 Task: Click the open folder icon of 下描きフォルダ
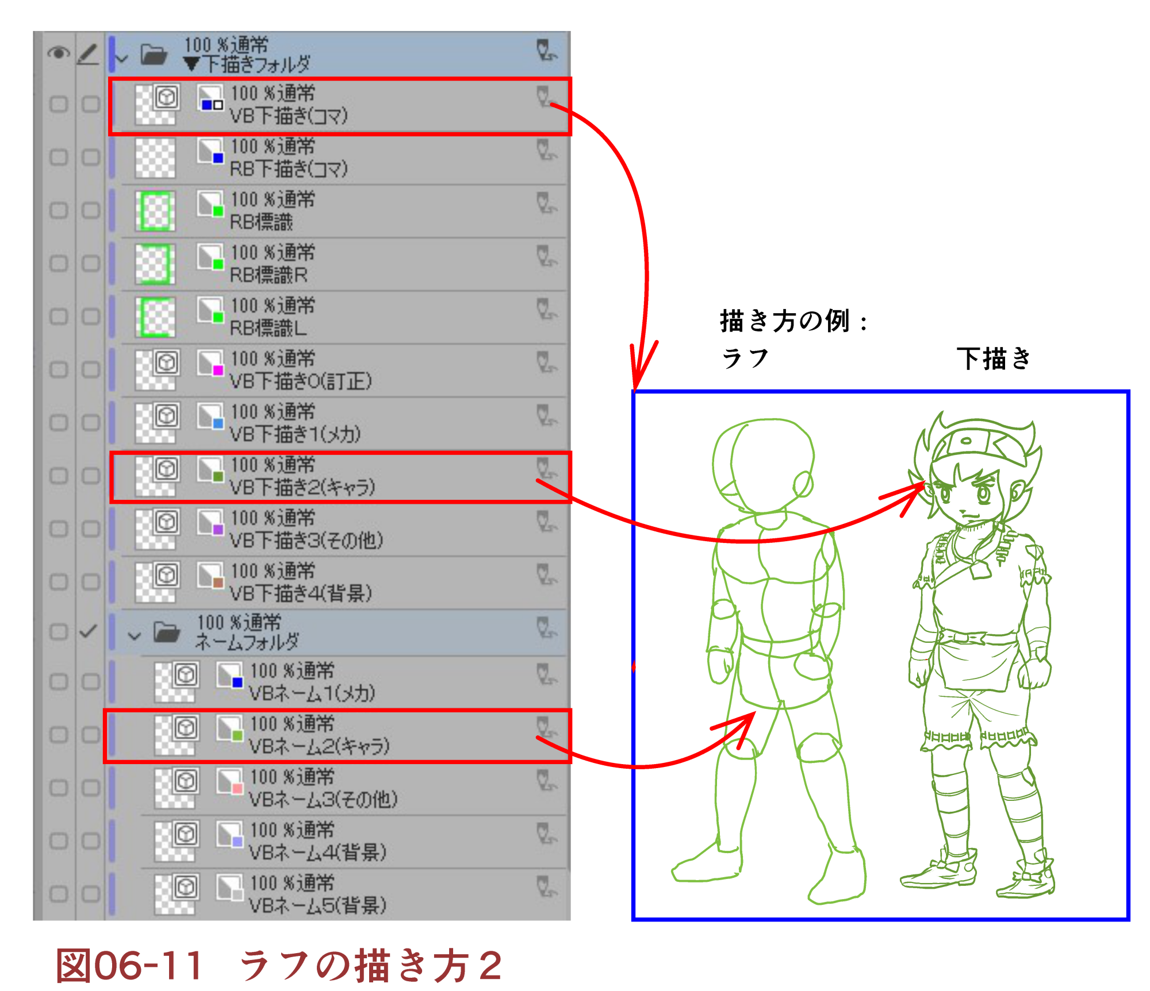(154, 55)
